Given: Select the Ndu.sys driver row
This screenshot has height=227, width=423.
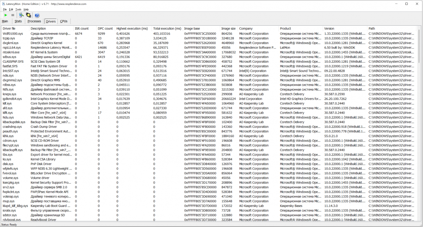Looking at the screenshot, I should 209,117.
